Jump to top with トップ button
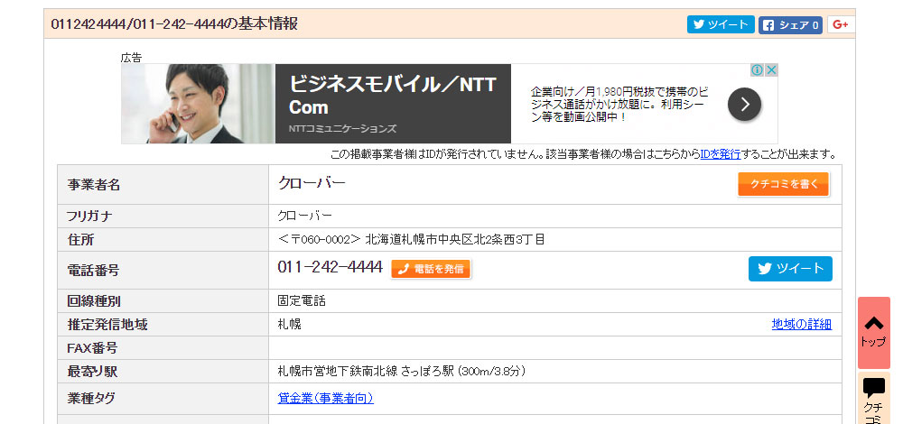This screenshot has width=903, height=424. point(873,333)
